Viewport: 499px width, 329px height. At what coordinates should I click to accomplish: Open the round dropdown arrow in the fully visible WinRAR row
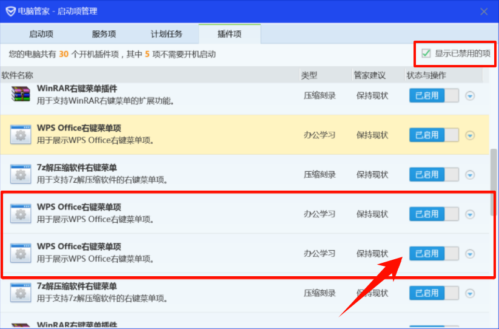pos(470,95)
